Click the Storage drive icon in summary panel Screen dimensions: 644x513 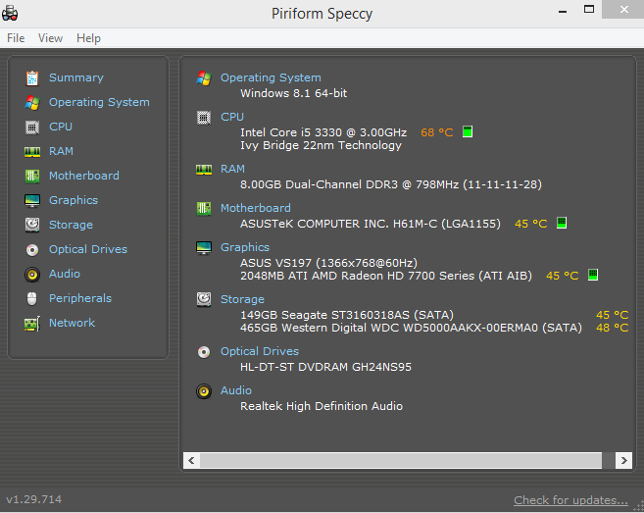204,300
